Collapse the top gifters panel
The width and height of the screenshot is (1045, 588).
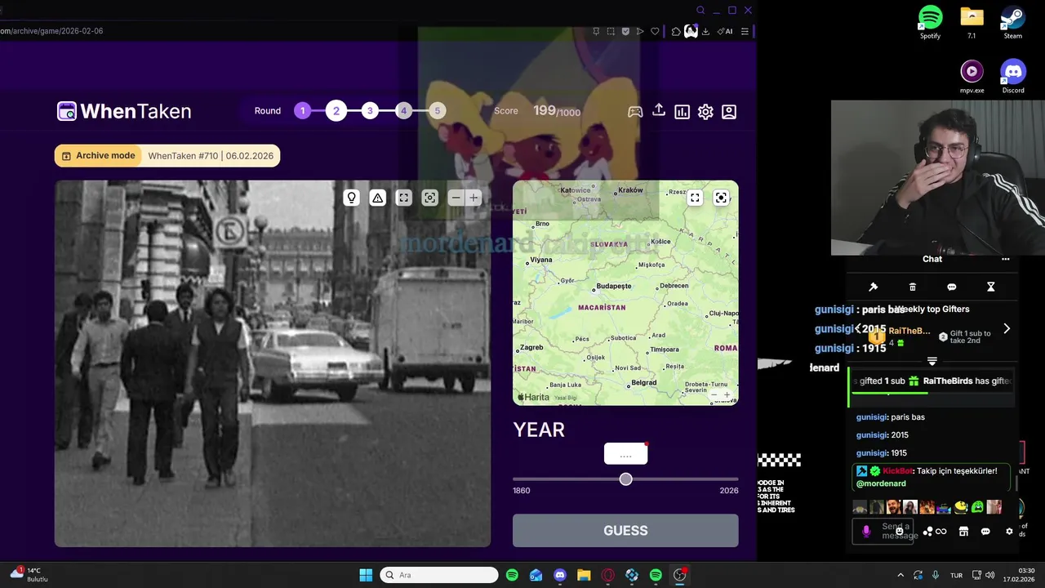(x=932, y=361)
